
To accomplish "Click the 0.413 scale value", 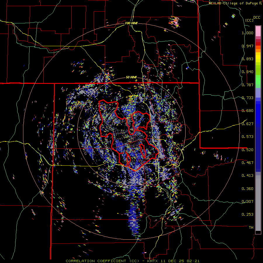I will [248, 176].
